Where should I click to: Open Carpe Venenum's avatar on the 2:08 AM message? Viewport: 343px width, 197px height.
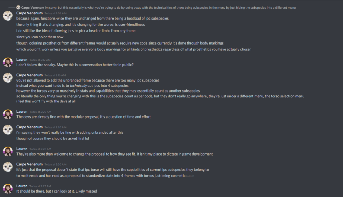tap(8, 16)
